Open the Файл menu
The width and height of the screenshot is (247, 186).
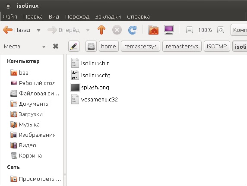tap(10, 16)
